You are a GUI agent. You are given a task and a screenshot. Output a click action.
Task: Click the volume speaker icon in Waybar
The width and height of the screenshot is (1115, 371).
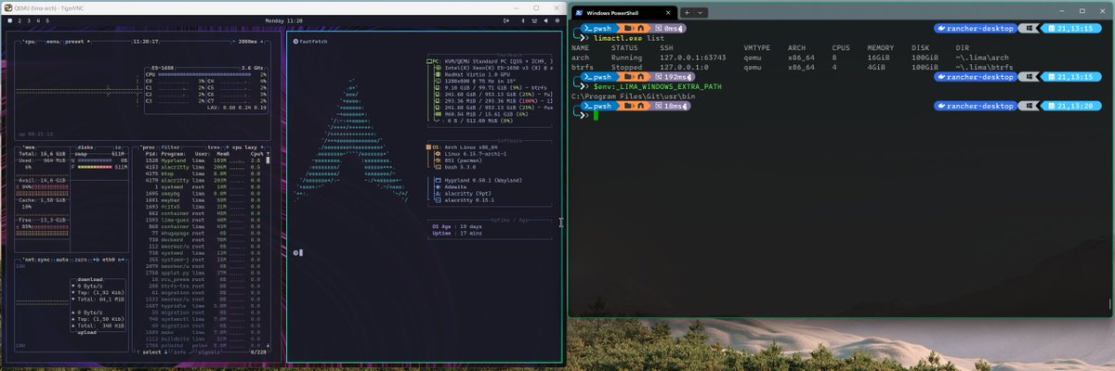pos(545,20)
